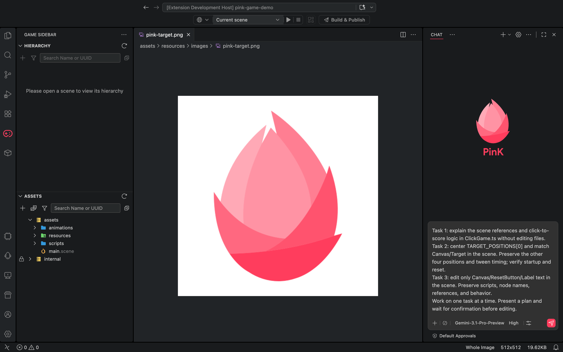563x352 pixels.
Task: Focus the Assets search field
Action: click(x=86, y=208)
